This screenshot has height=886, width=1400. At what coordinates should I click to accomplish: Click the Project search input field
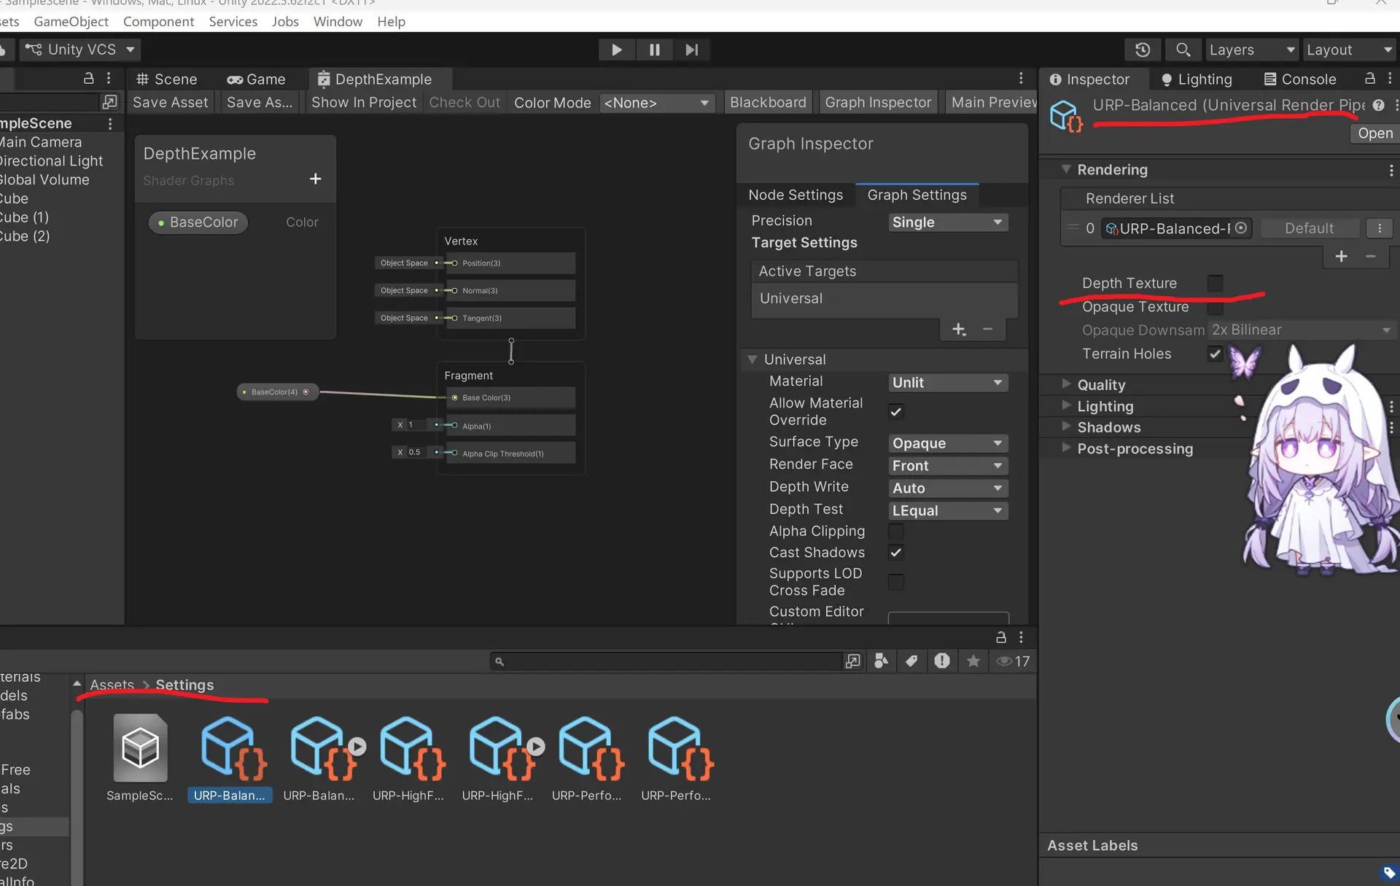(667, 661)
